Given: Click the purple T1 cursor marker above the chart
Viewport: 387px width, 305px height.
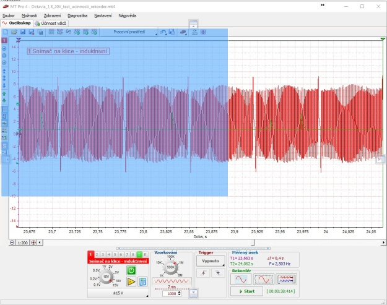Looking at the screenshot, I should point(18,40).
